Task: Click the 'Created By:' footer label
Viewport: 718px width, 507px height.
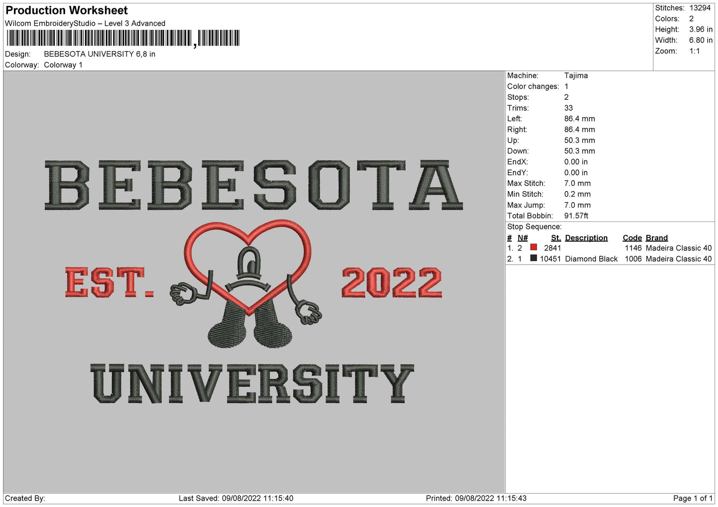Action: [25, 499]
